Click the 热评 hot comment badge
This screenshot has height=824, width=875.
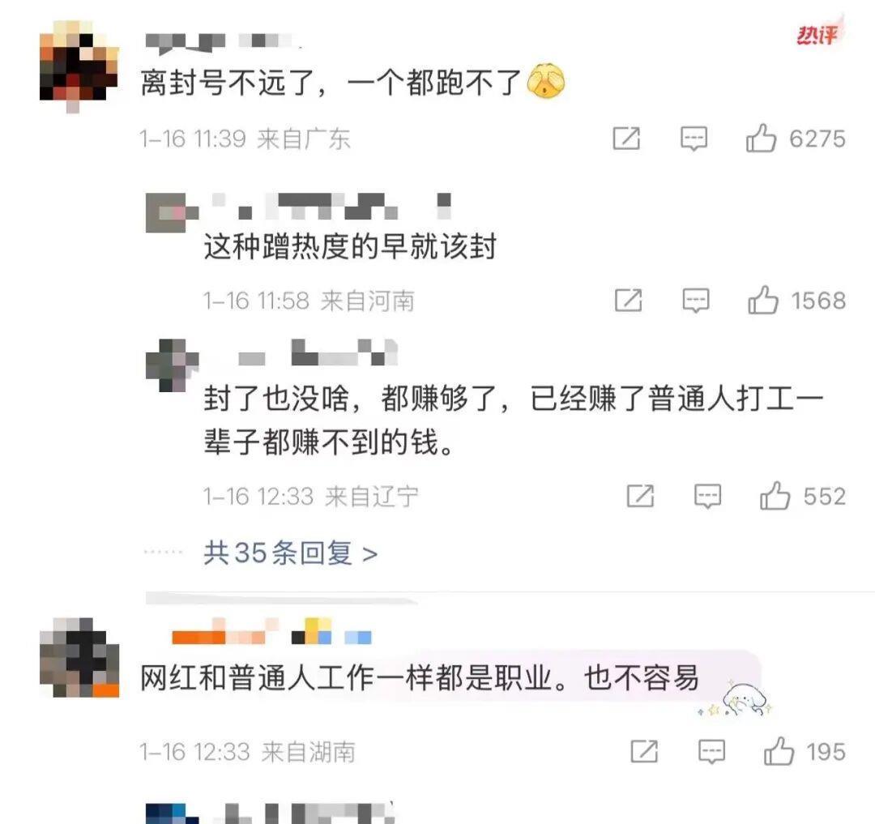click(817, 35)
